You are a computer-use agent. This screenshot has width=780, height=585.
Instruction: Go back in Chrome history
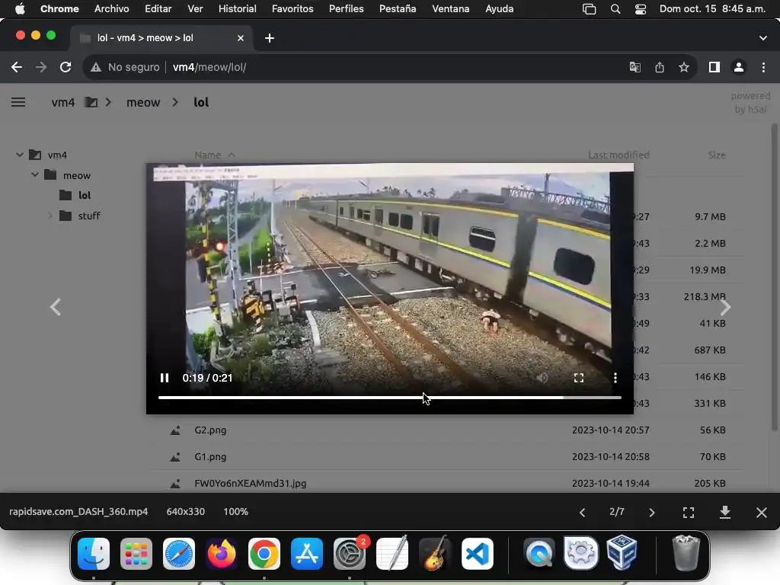tap(17, 67)
